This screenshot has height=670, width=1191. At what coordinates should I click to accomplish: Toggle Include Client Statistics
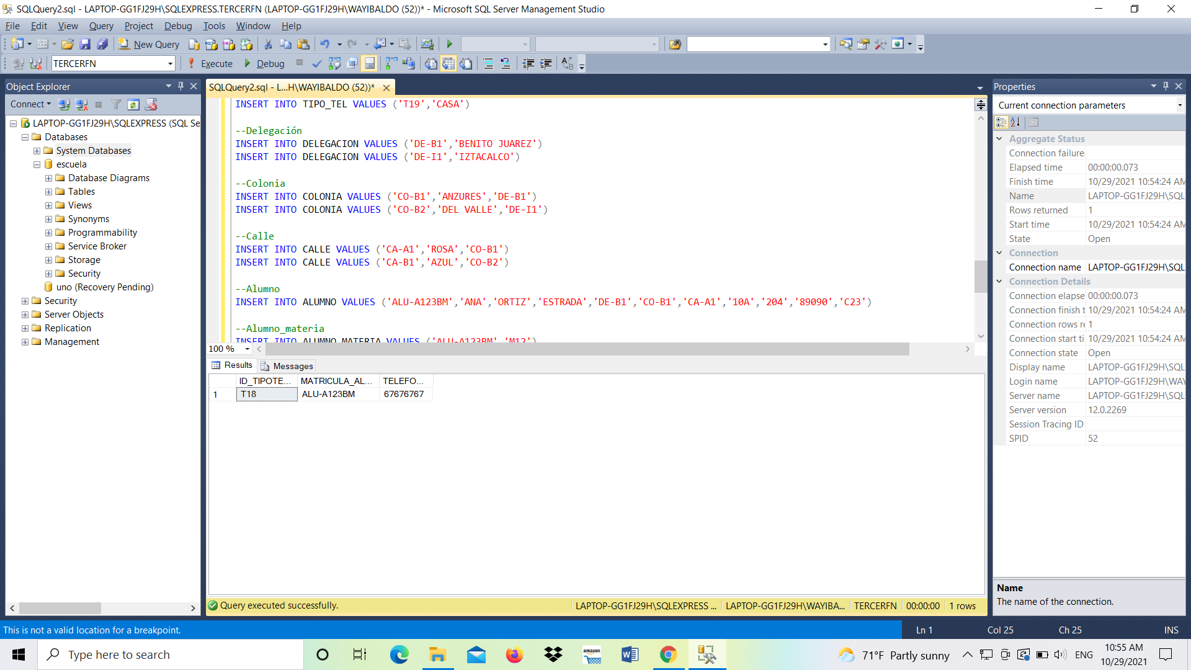(x=409, y=63)
